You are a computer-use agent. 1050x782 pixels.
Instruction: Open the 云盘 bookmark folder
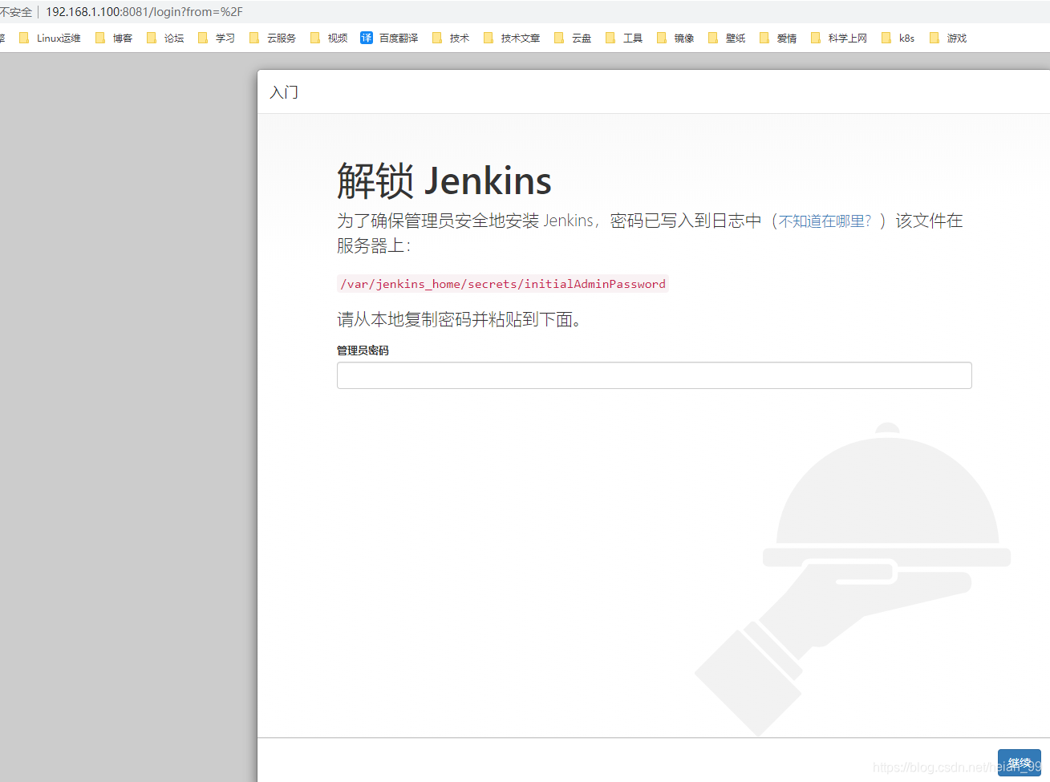pyautogui.click(x=573, y=38)
